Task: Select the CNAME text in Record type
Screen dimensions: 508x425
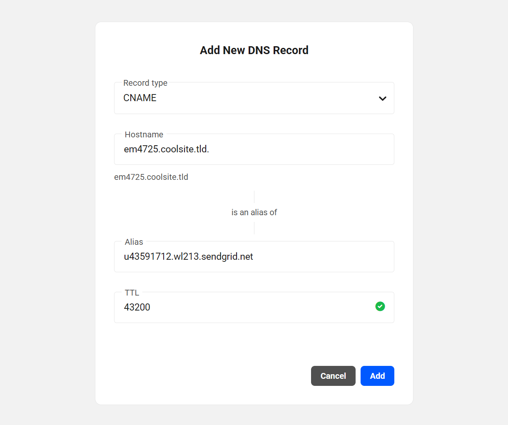Action: point(139,98)
